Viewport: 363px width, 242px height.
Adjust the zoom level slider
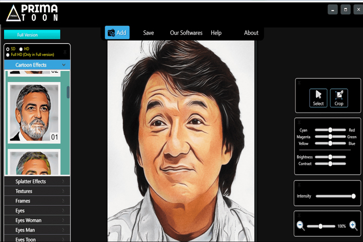click(321, 226)
